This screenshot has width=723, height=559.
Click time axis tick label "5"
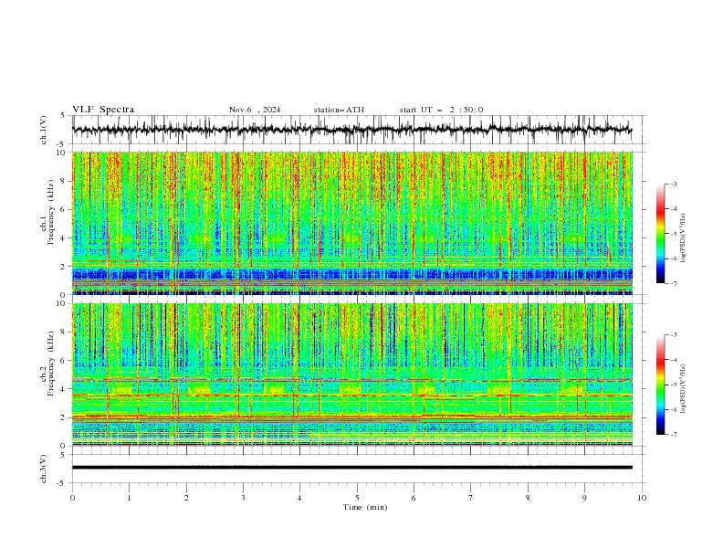coord(357,498)
